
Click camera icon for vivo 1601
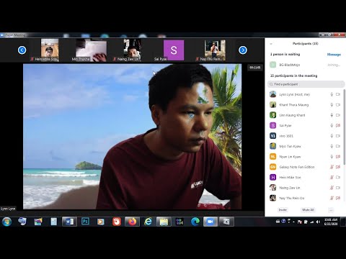point(338,136)
